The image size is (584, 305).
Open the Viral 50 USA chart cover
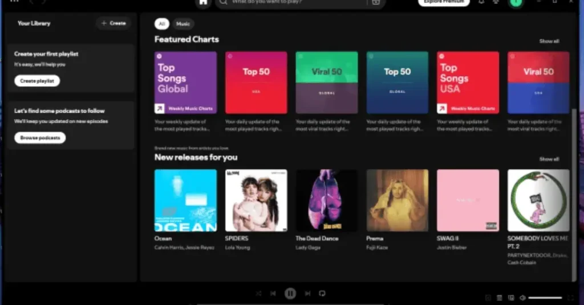[x=538, y=83]
